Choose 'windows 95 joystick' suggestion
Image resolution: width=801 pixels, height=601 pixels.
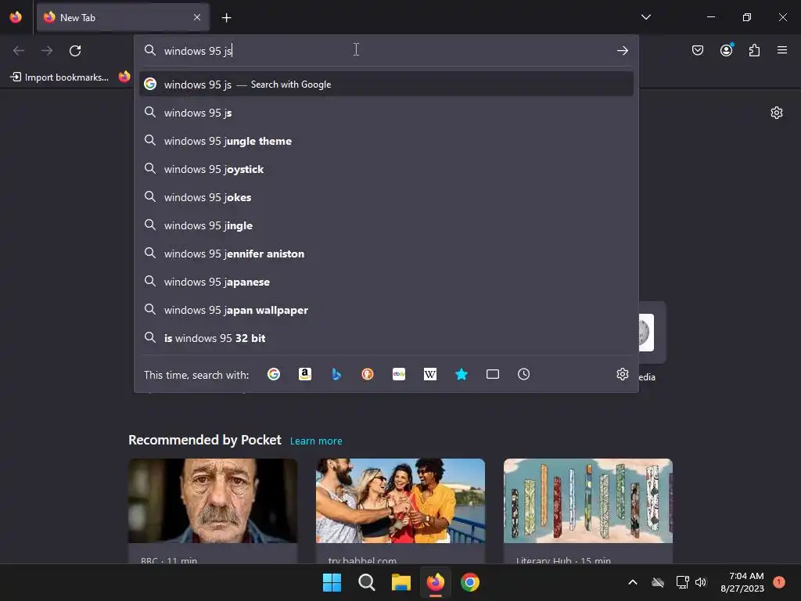[x=386, y=169]
